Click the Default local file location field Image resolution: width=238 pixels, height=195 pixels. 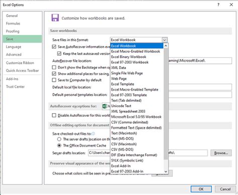tap(200, 87)
